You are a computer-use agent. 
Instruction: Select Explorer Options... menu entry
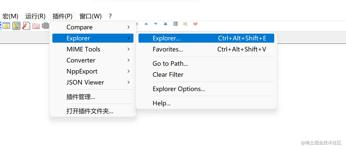[179, 89]
